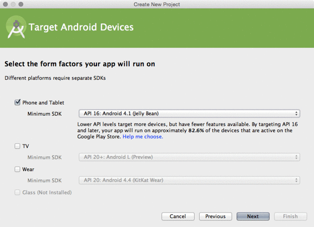Open the Wear Minimum SDK dropdown

click(189, 180)
